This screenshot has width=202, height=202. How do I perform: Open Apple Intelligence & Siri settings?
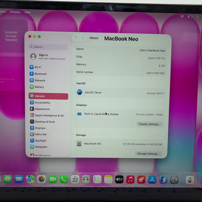[x=47, y=115]
